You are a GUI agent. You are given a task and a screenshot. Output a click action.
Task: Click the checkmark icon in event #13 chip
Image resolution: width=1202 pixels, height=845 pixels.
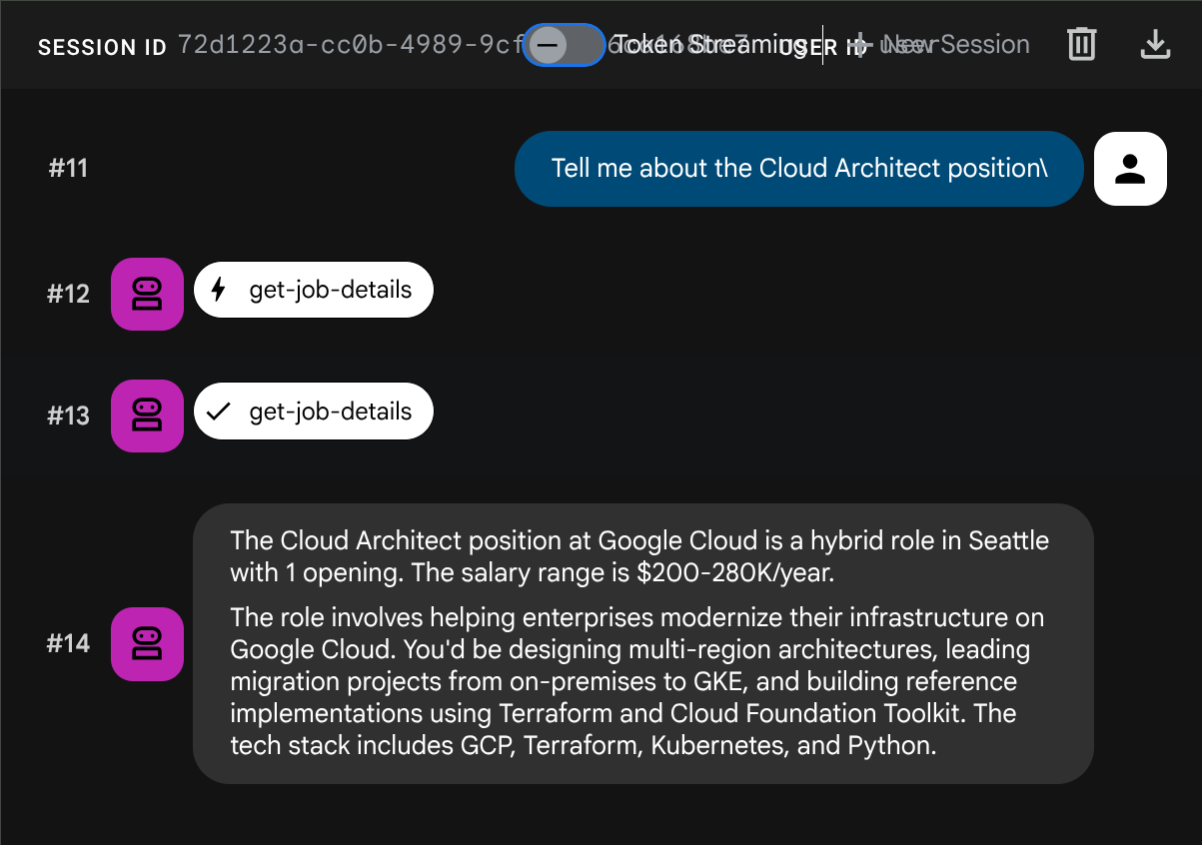tap(219, 413)
